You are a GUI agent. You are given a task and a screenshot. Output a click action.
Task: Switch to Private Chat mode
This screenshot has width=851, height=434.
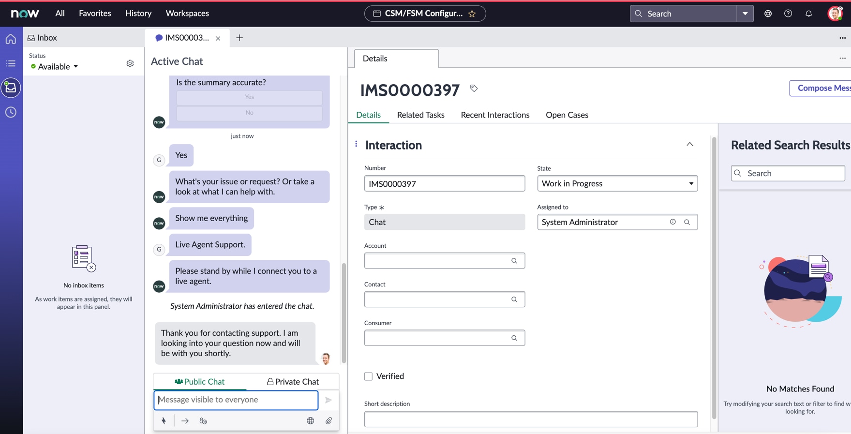point(293,382)
